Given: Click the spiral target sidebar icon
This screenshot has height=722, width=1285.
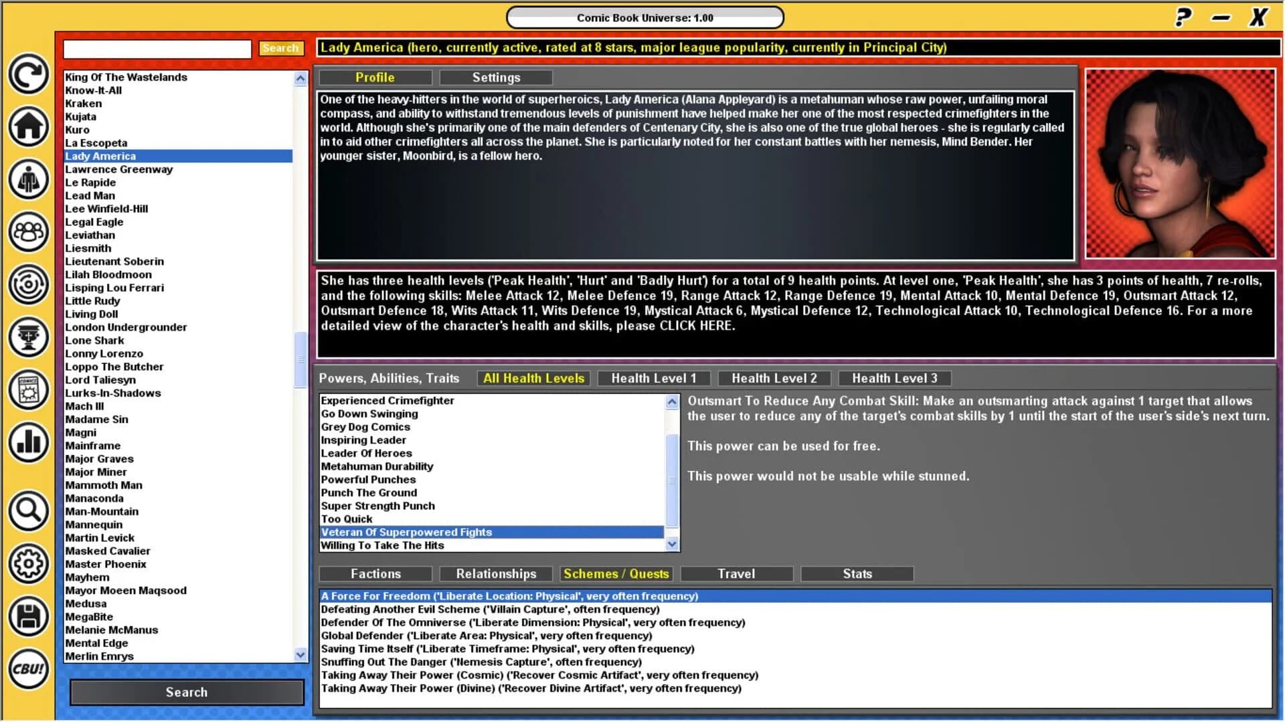Looking at the screenshot, I should pyautogui.click(x=28, y=284).
